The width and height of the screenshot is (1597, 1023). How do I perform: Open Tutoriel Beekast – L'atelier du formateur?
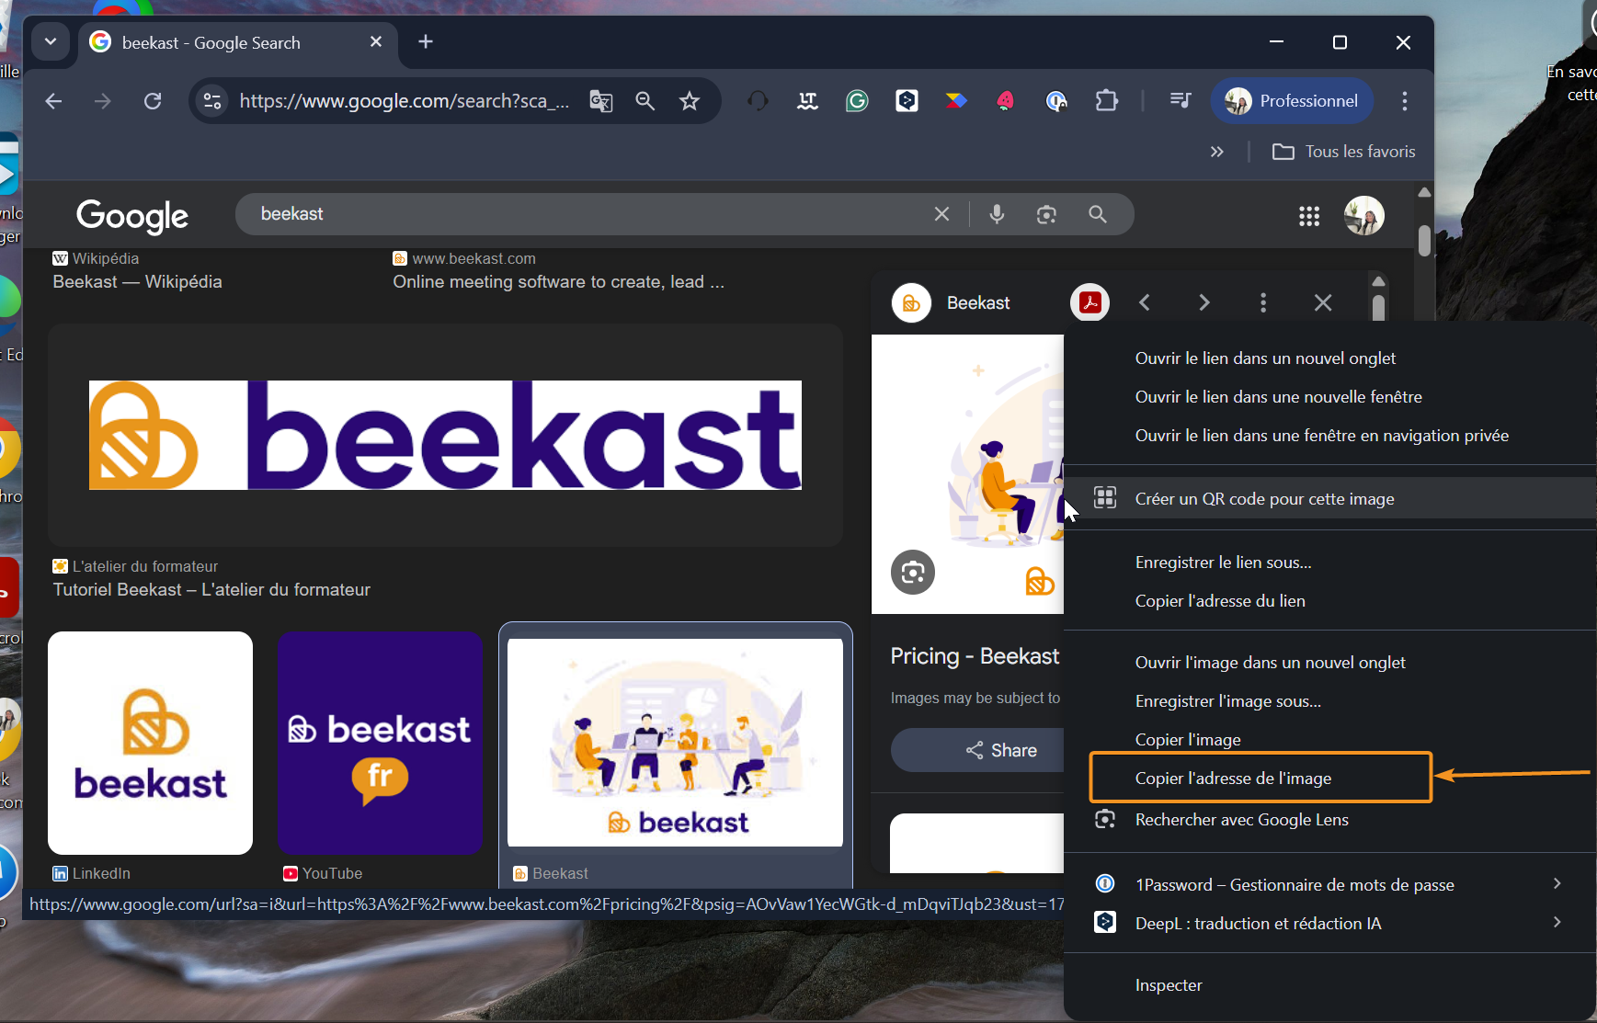click(x=211, y=590)
